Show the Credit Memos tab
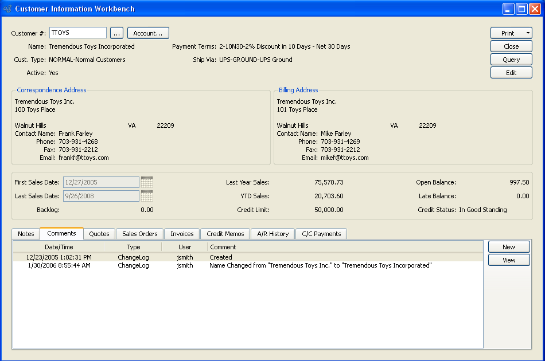Viewport: 545px width, 361px height. click(x=225, y=234)
